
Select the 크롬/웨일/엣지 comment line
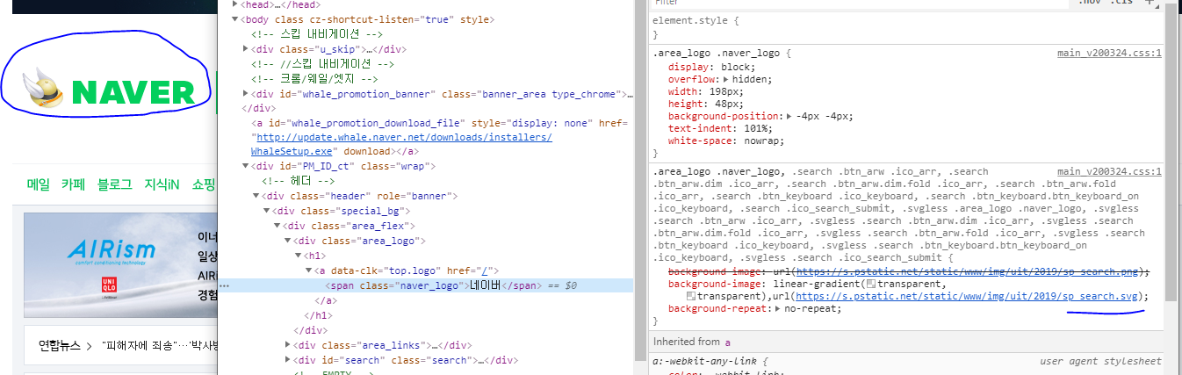click(x=314, y=79)
